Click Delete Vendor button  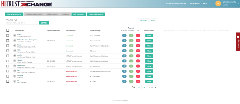[52, 14]
